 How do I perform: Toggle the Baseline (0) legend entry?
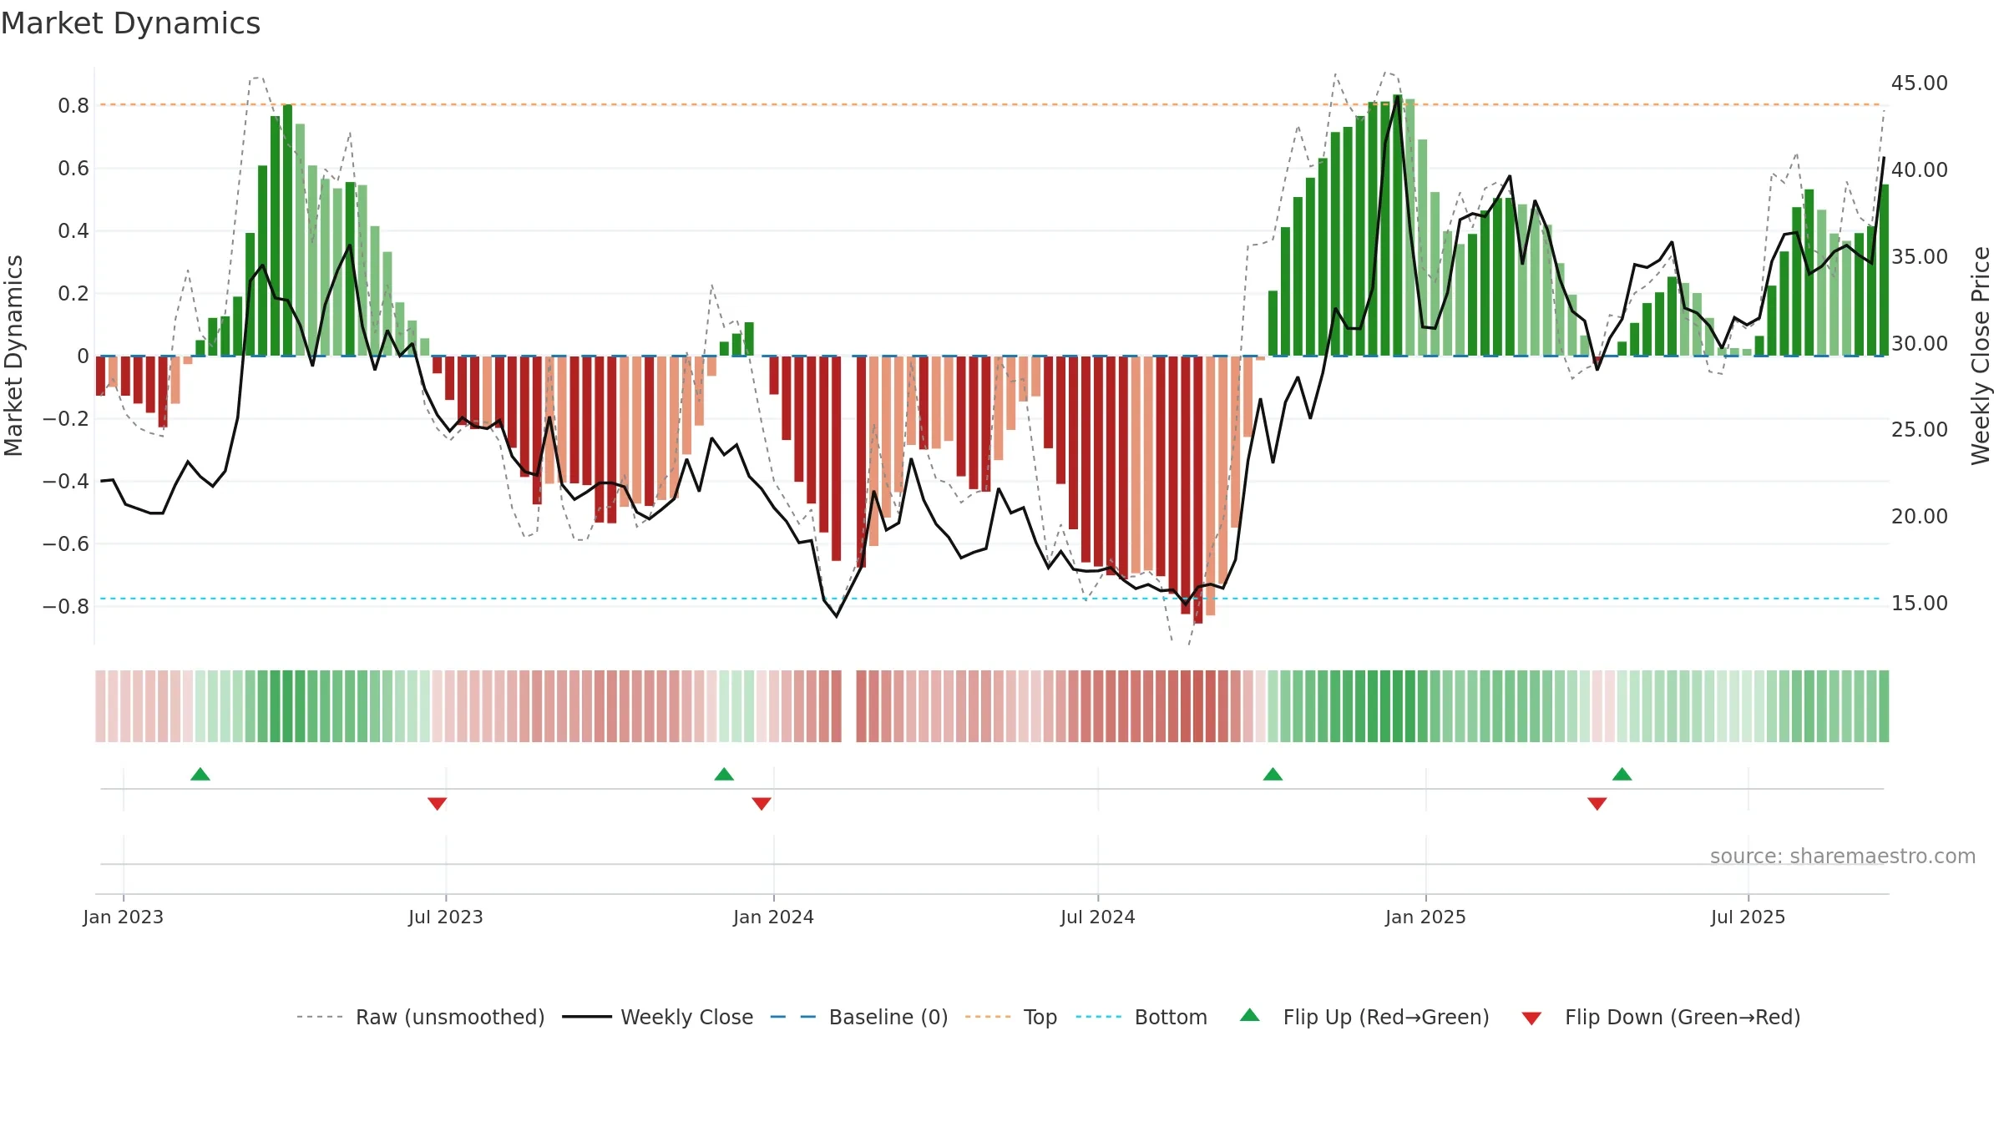click(x=858, y=1017)
